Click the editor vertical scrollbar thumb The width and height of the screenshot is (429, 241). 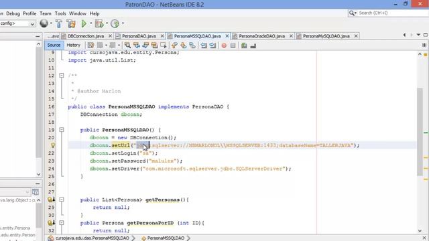pyautogui.click(x=420, y=132)
